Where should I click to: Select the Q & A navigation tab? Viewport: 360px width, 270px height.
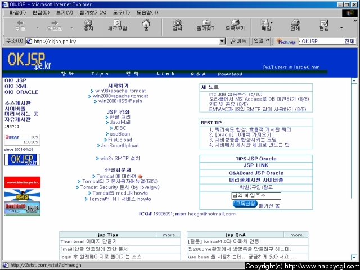[x=198, y=74]
